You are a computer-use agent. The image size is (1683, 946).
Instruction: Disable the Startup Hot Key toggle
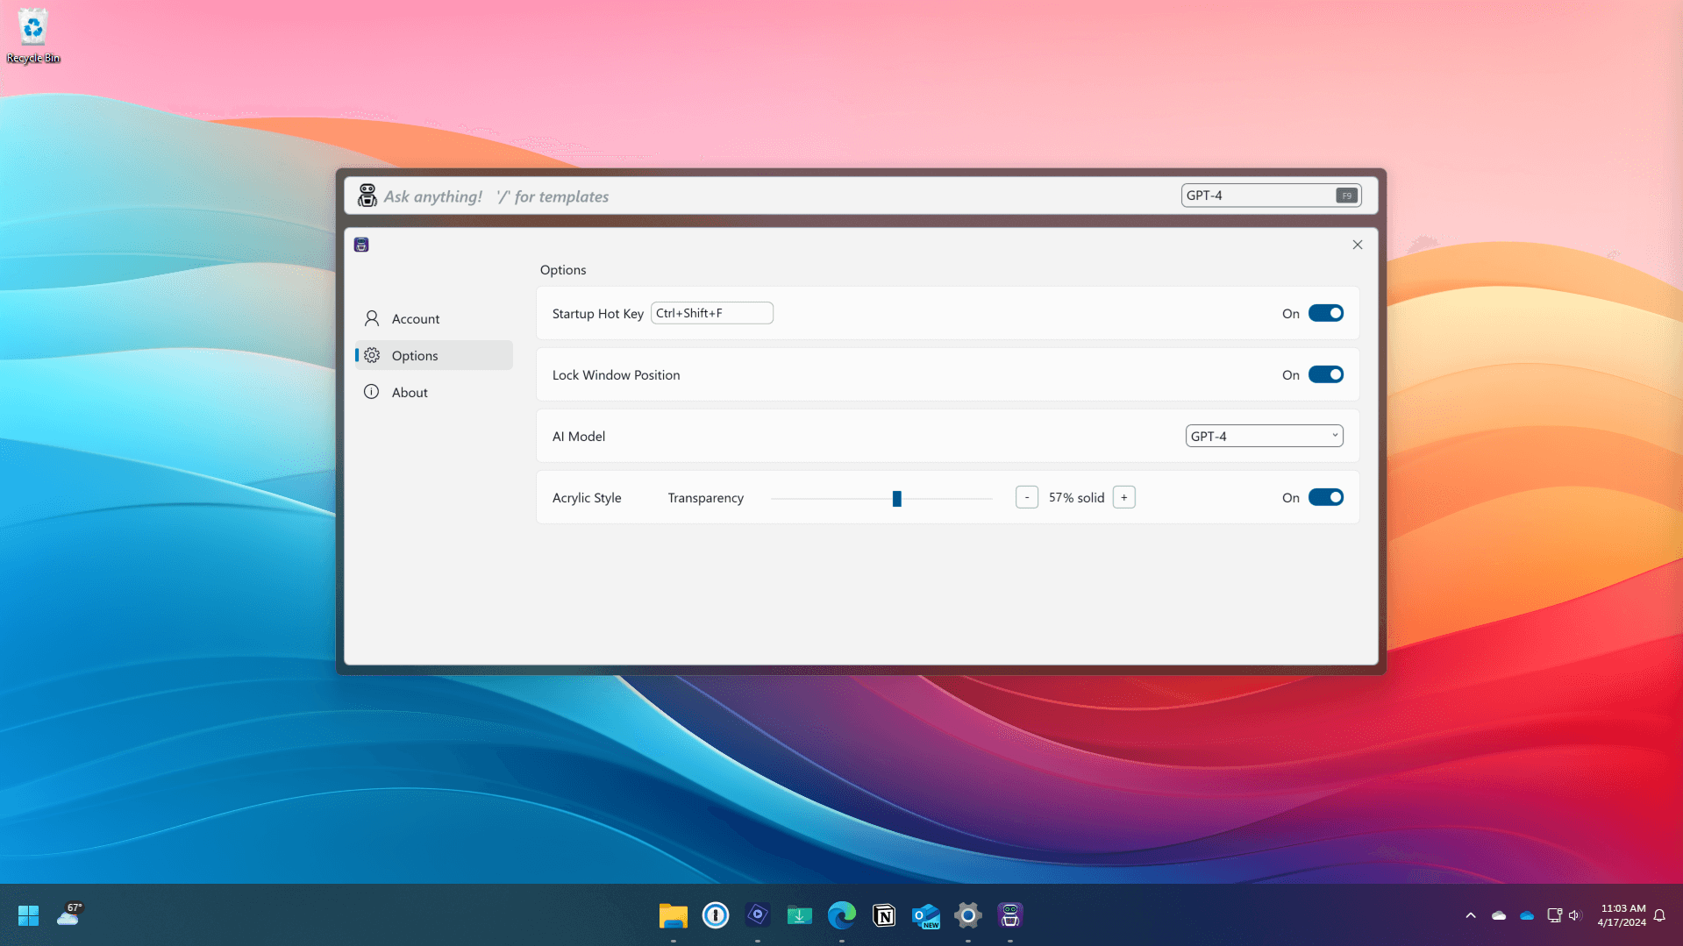click(1325, 313)
